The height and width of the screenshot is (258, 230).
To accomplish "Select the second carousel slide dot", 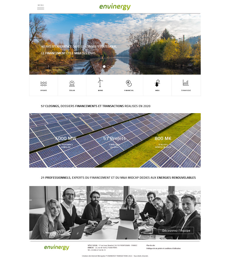I will (x=108, y=67).
